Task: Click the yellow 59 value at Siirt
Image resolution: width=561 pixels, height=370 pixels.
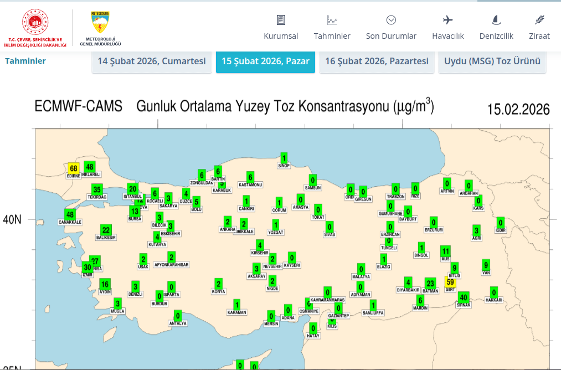Action: point(450,282)
